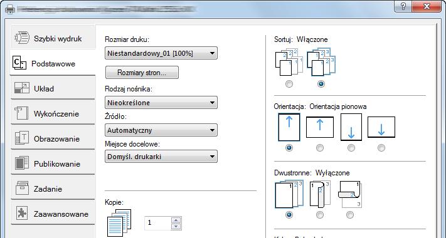
Task: Click the Podstawowe tab icon
Action: click(x=19, y=63)
